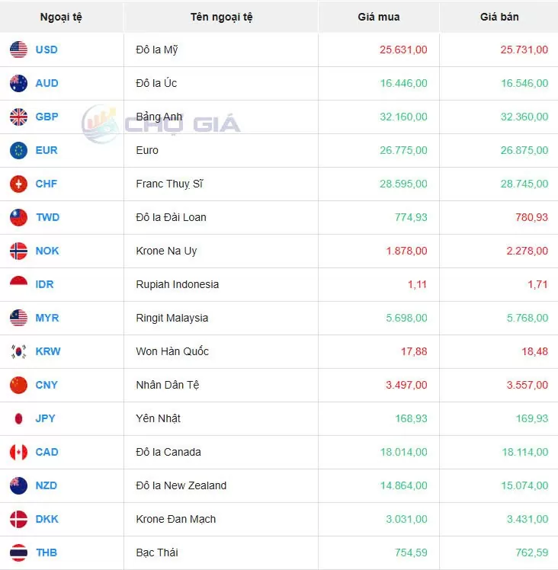Click the European Union flag icon
Screen dimensions: 558x570
[x=19, y=151]
